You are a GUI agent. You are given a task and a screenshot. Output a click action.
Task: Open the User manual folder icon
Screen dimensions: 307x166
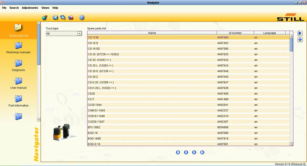click(18, 81)
